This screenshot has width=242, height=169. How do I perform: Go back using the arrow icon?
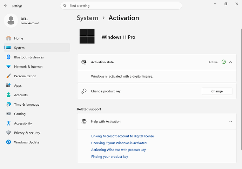pyautogui.click(x=6, y=6)
